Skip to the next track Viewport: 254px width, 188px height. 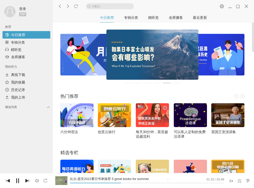click(x=27, y=181)
